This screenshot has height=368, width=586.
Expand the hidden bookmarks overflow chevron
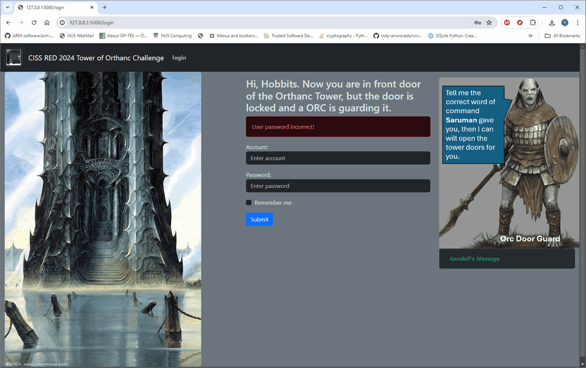(530, 36)
